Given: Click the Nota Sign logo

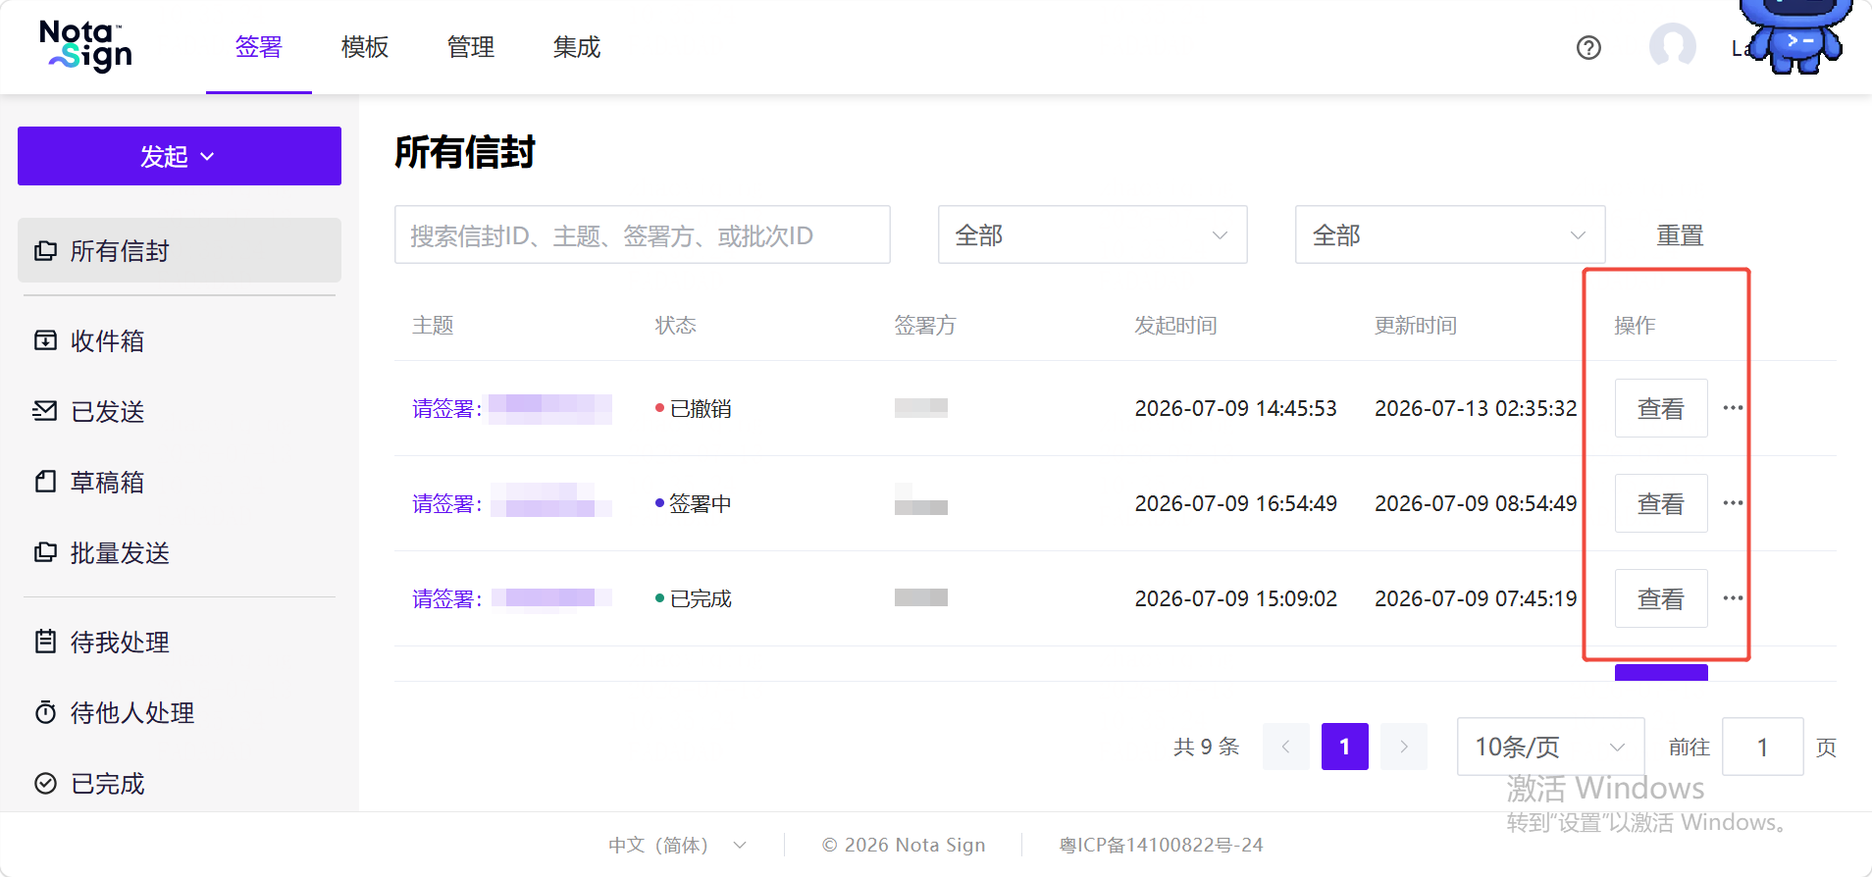Looking at the screenshot, I should (x=86, y=46).
